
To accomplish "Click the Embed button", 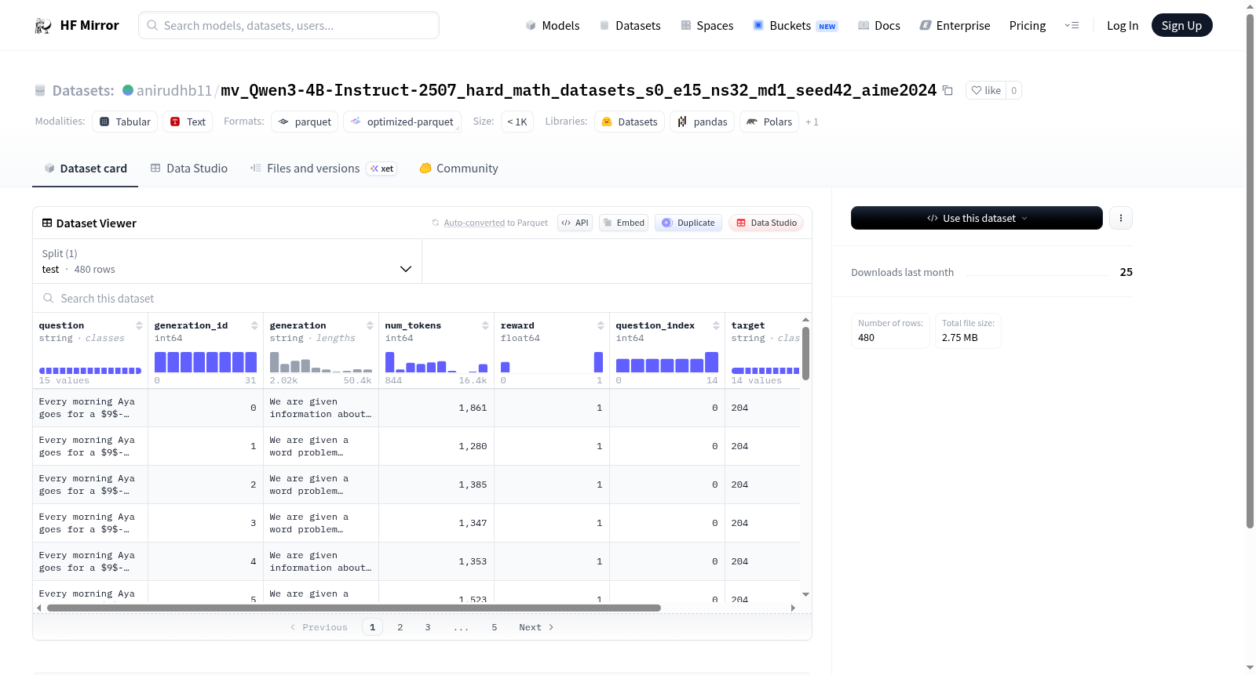I will coord(623,223).
